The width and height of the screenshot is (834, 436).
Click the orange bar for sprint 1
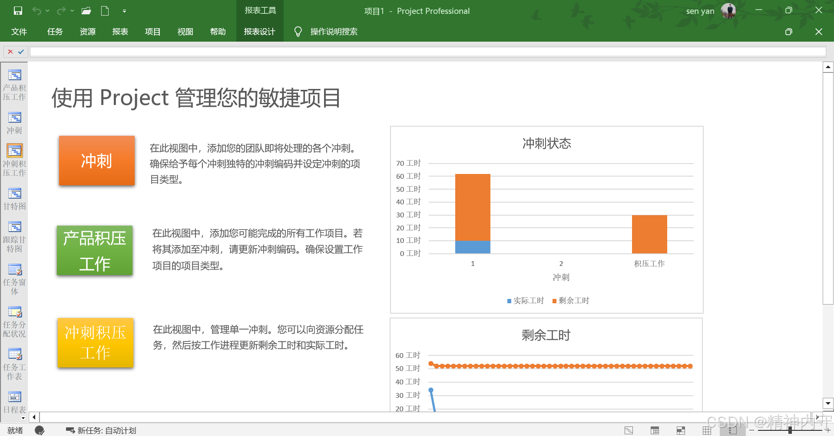(x=473, y=207)
